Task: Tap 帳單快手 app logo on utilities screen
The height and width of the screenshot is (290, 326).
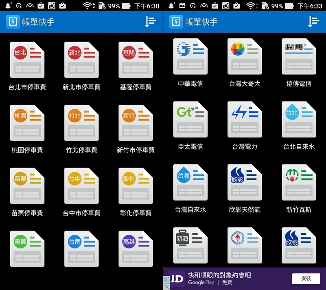Action: [x=176, y=22]
